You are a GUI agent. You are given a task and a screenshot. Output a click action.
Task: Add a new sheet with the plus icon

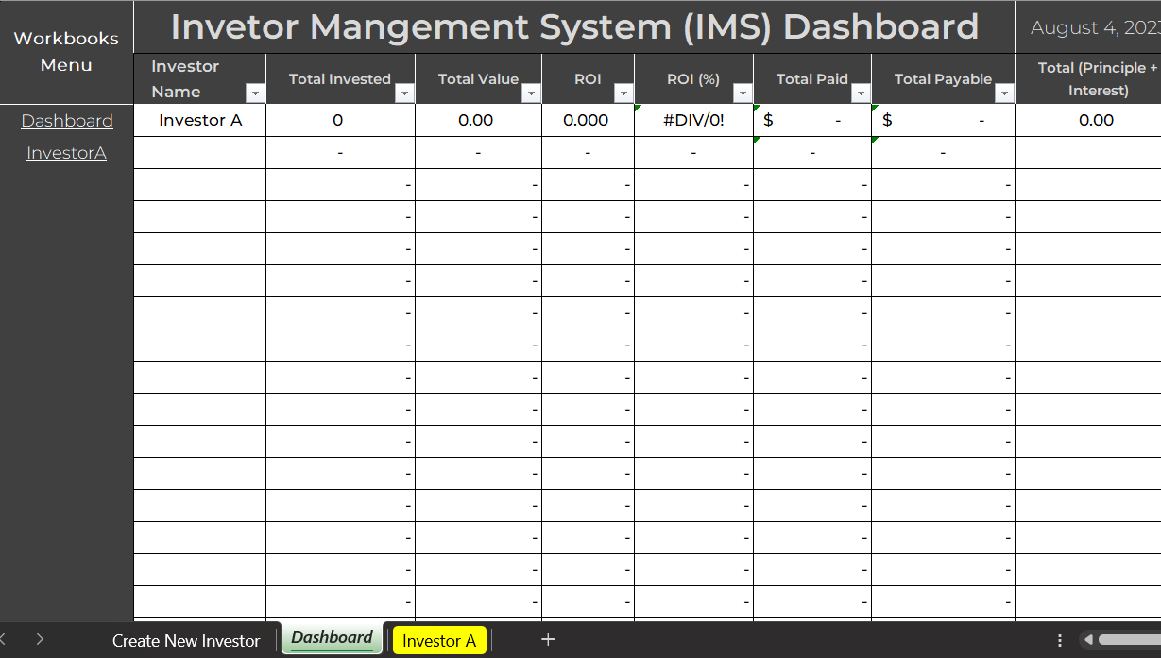(548, 640)
